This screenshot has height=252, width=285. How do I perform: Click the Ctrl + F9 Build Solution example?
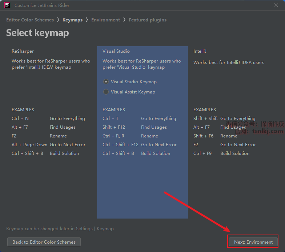tap(202, 153)
